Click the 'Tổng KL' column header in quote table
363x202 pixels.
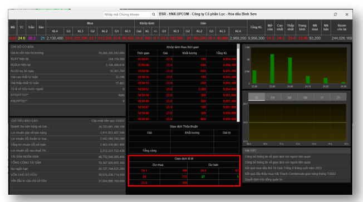point(256,27)
